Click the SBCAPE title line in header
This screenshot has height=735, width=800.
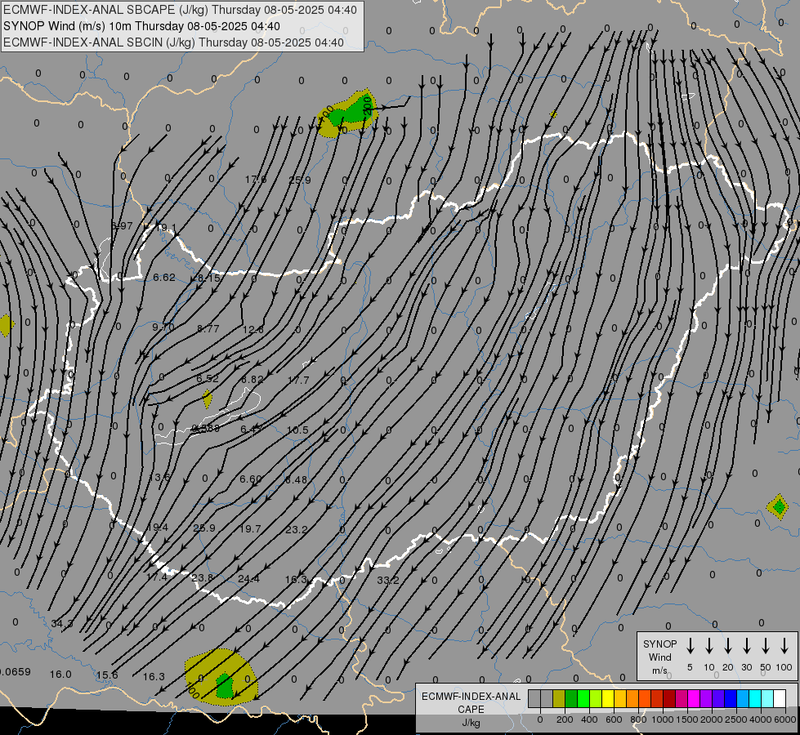(180, 10)
